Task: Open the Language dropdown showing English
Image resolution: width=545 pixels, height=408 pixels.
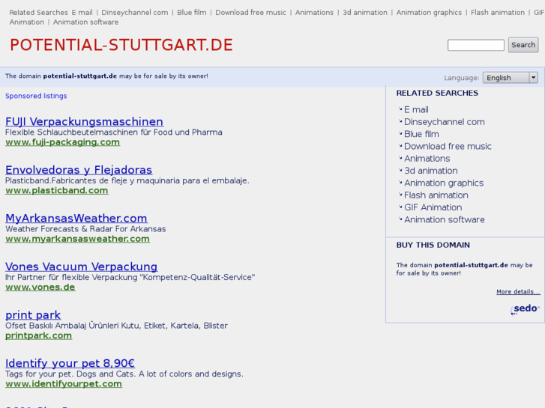Action: click(x=511, y=77)
